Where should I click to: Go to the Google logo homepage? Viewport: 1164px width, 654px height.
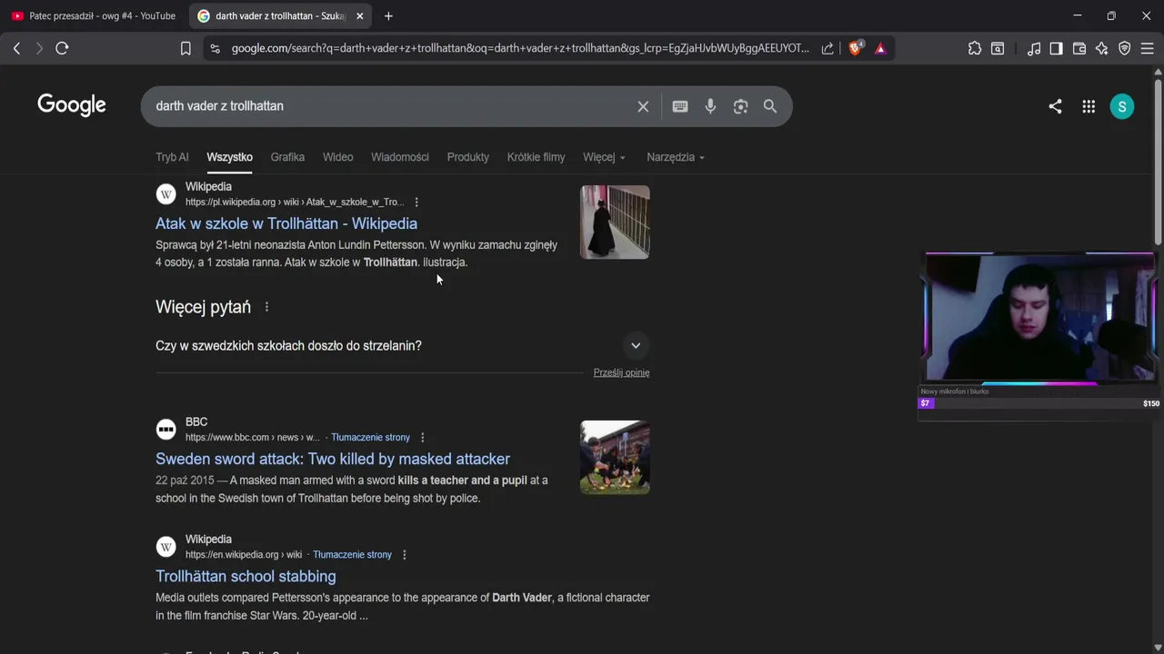72,105
